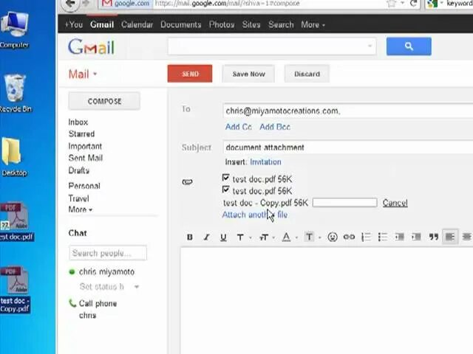473x354 pixels.
Task: Open the text highlight color picker
Action: pyautogui.click(x=313, y=237)
